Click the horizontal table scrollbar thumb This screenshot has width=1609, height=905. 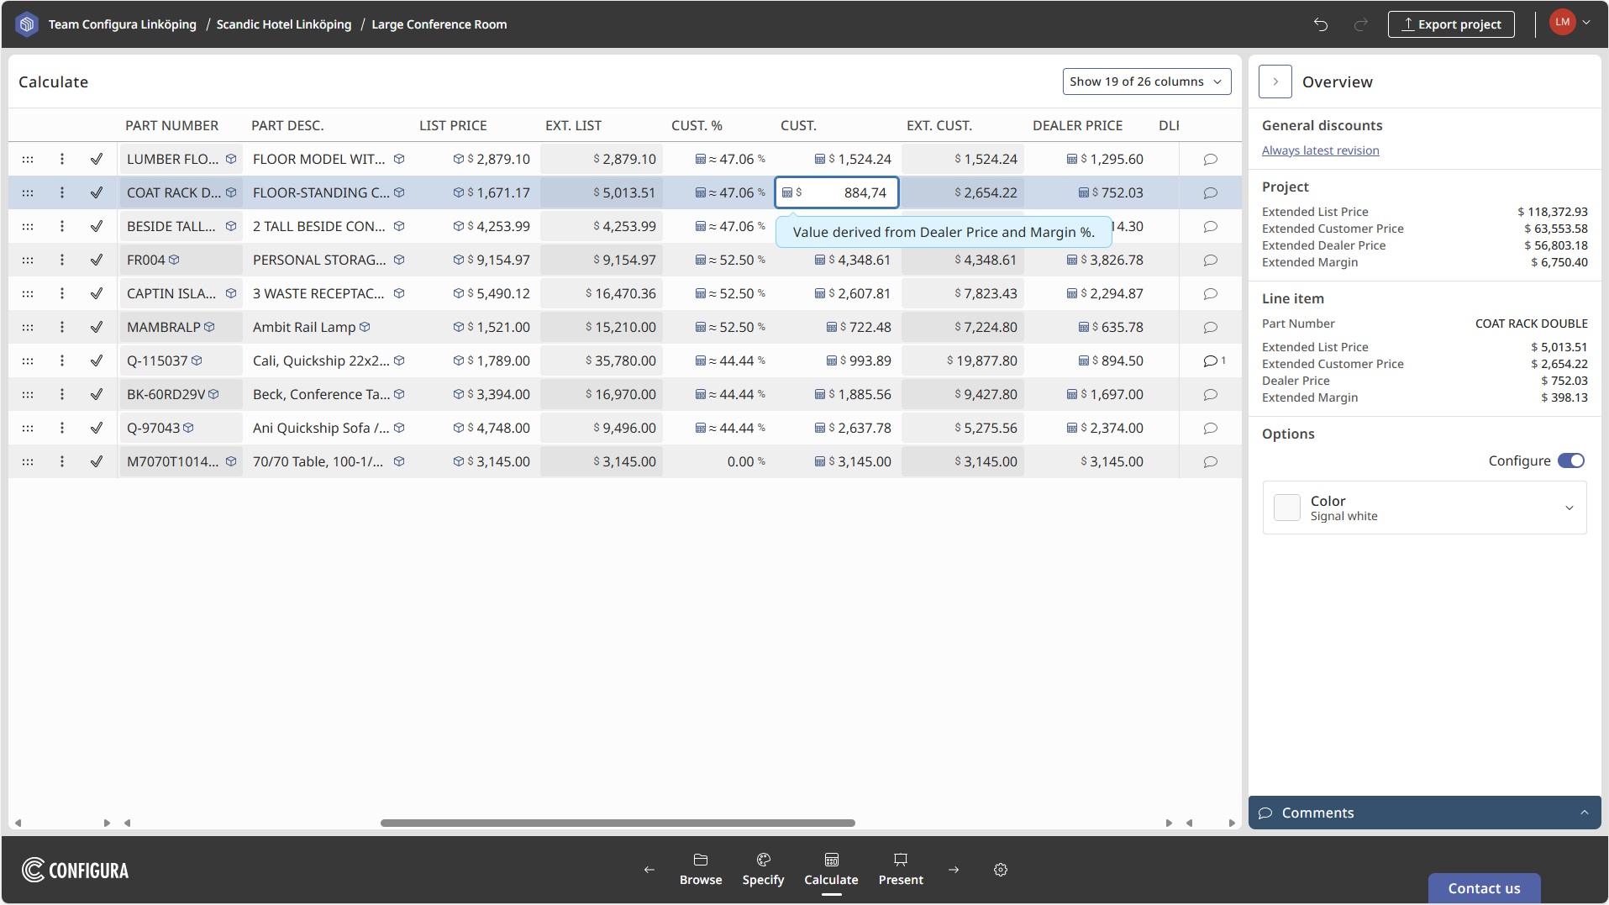[618, 823]
